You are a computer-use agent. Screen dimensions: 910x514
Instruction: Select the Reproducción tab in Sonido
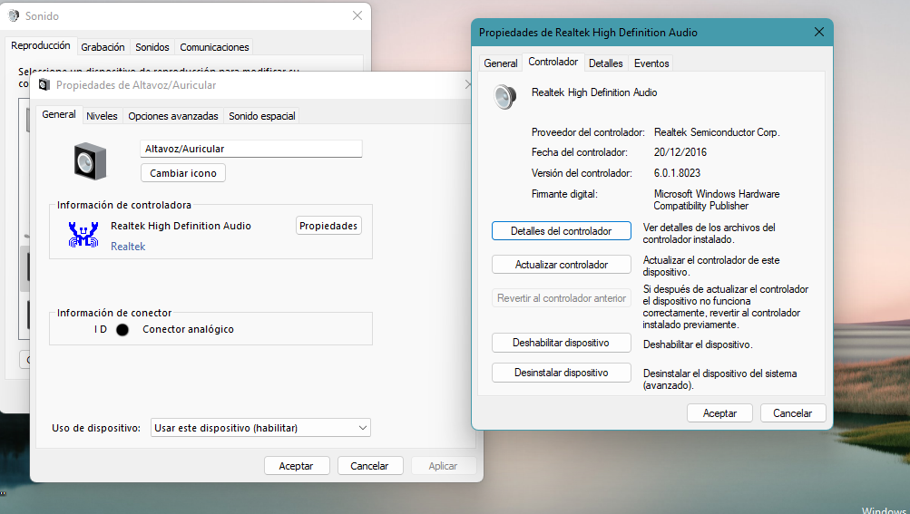[41, 45]
